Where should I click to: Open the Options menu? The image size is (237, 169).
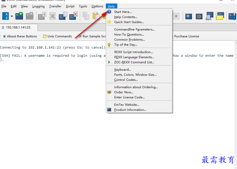pyautogui.click(x=97, y=6)
